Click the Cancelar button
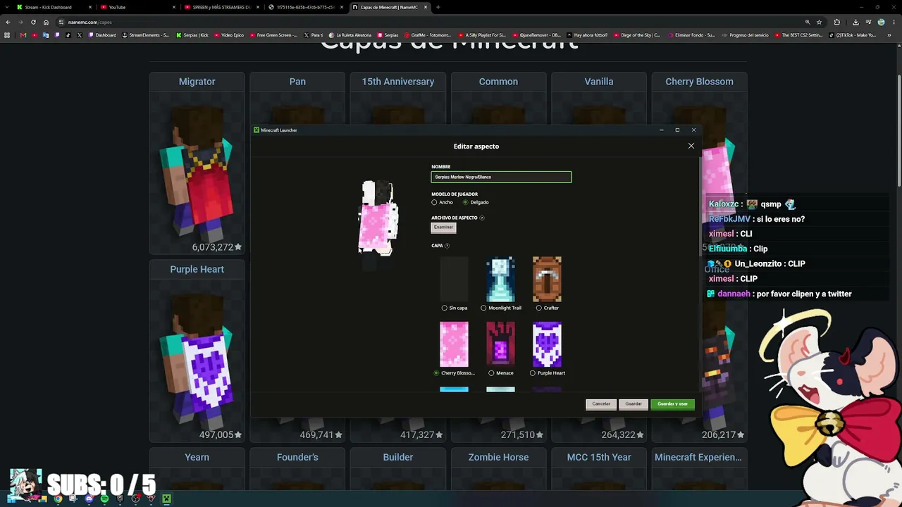This screenshot has width=902, height=507. point(601,404)
